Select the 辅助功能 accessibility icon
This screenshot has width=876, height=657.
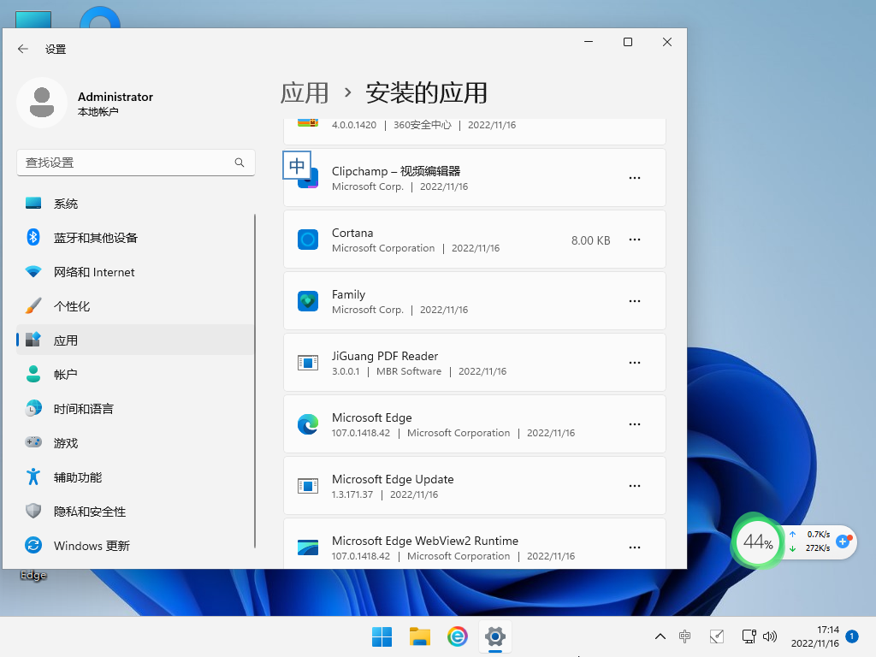pos(34,476)
